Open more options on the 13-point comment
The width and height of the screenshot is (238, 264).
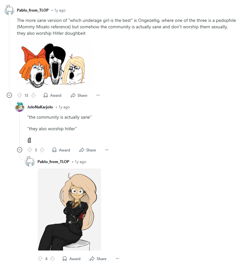[x=98, y=95]
